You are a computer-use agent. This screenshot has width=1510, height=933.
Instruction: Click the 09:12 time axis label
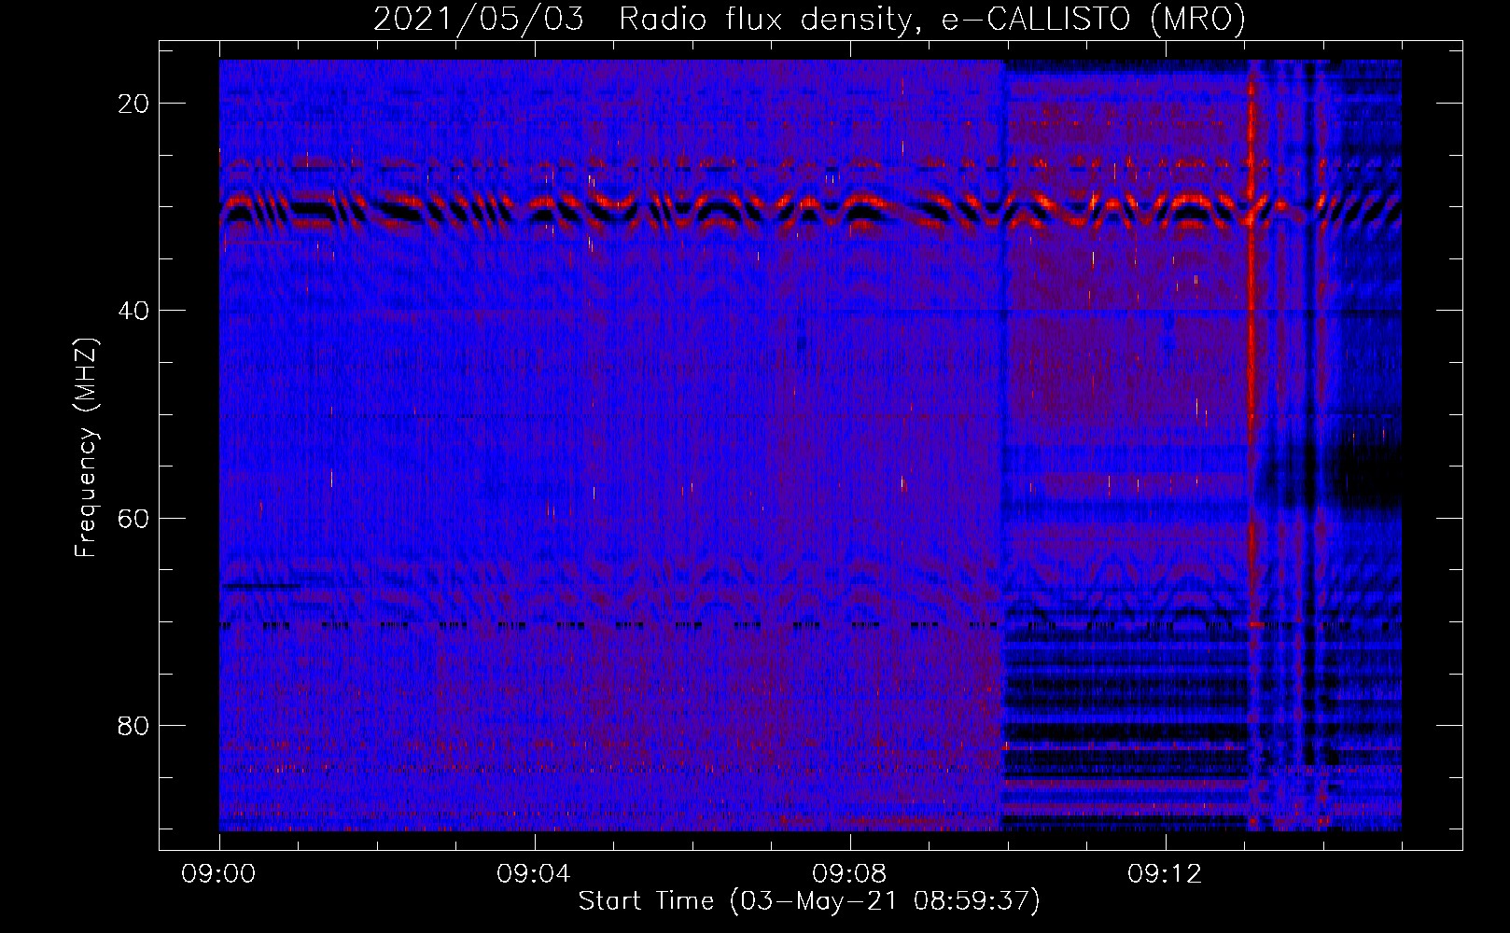[x=1165, y=874]
